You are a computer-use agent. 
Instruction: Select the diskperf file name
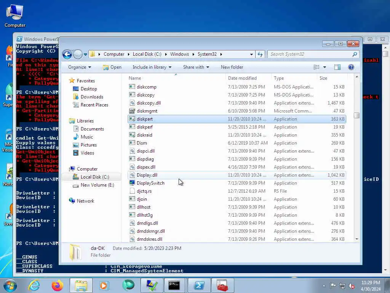coord(144,127)
